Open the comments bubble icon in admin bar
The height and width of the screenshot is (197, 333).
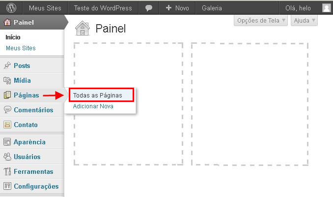pyautogui.click(x=149, y=8)
